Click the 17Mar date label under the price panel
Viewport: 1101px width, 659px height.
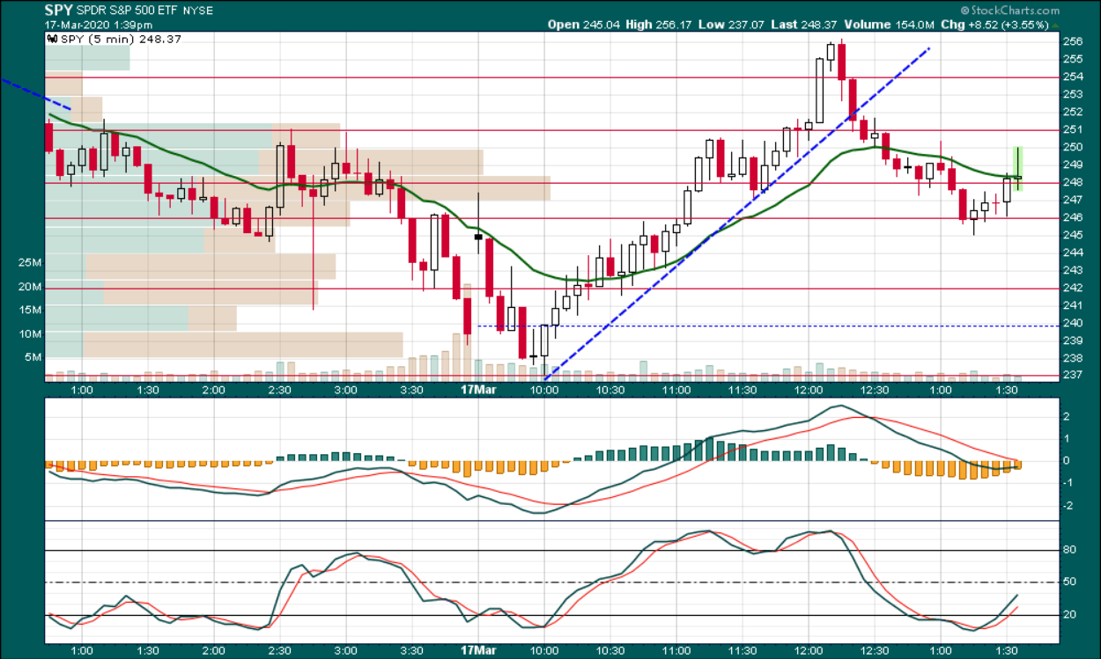pyautogui.click(x=478, y=390)
